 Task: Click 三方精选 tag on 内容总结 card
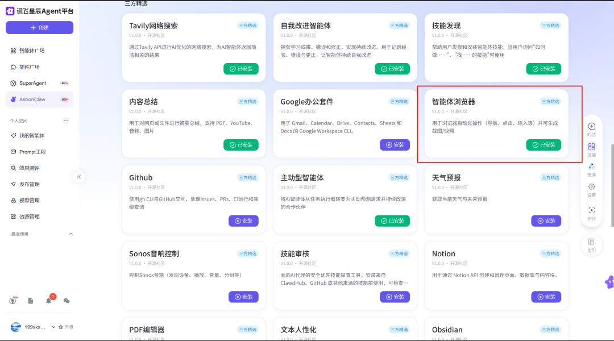point(247,101)
